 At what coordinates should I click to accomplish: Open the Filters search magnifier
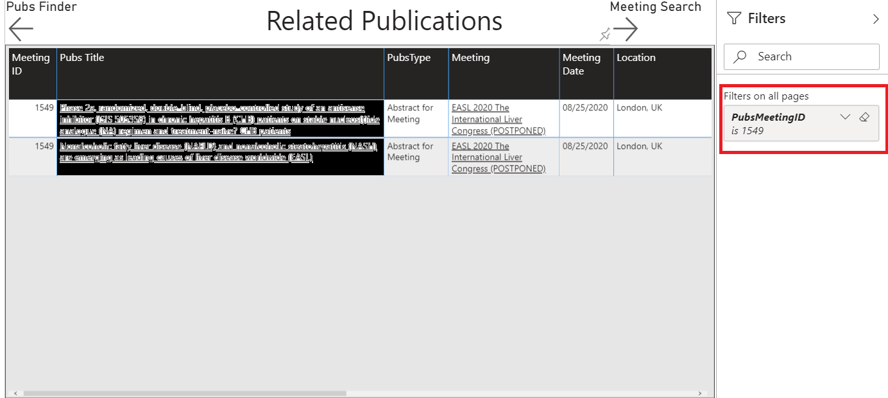point(740,56)
